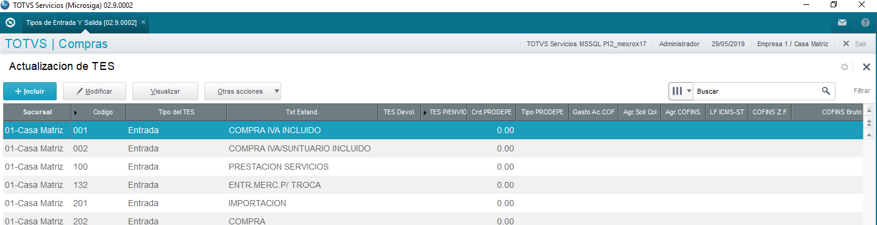The image size is (877, 225).
Task: Page up with the scrollbar's double-arrow button
Action: 869,123
